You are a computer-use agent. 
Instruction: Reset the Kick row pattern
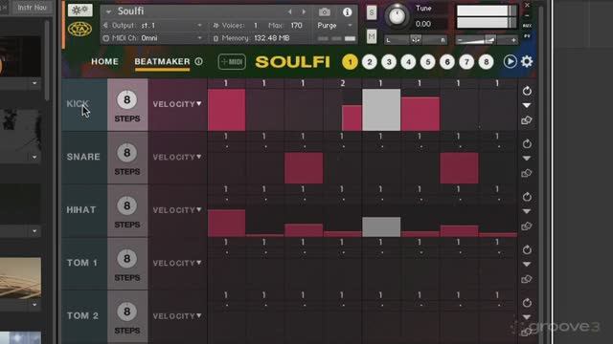[x=527, y=91]
